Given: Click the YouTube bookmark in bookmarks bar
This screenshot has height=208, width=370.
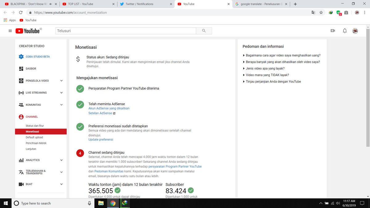Looking at the screenshot, I should pyautogui.click(x=28, y=20).
